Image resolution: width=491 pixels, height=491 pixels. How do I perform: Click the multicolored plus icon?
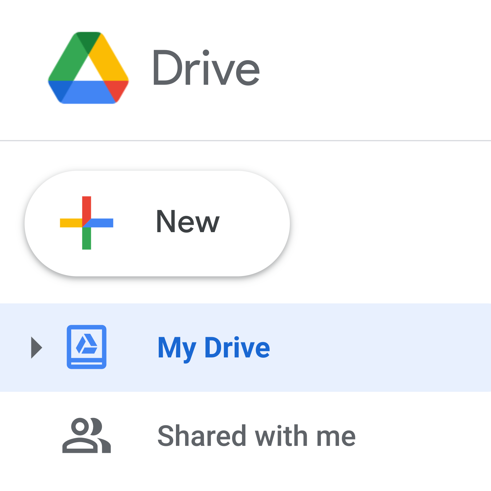pyautogui.click(x=87, y=223)
